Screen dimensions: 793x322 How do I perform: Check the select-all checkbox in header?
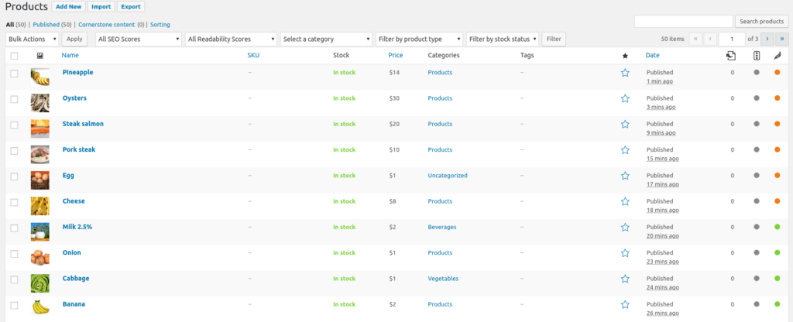click(14, 56)
